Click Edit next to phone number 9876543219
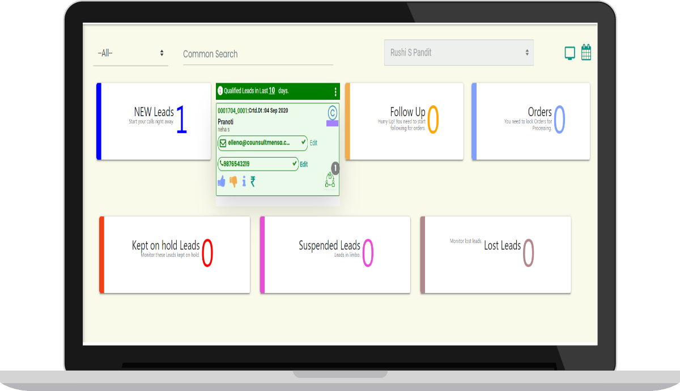 (x=304, y=164)
